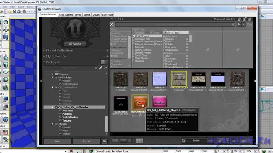Collapse the filter panel with double chevron
Image resolution: width=273 pixels, height=153 pixels.
112,25
